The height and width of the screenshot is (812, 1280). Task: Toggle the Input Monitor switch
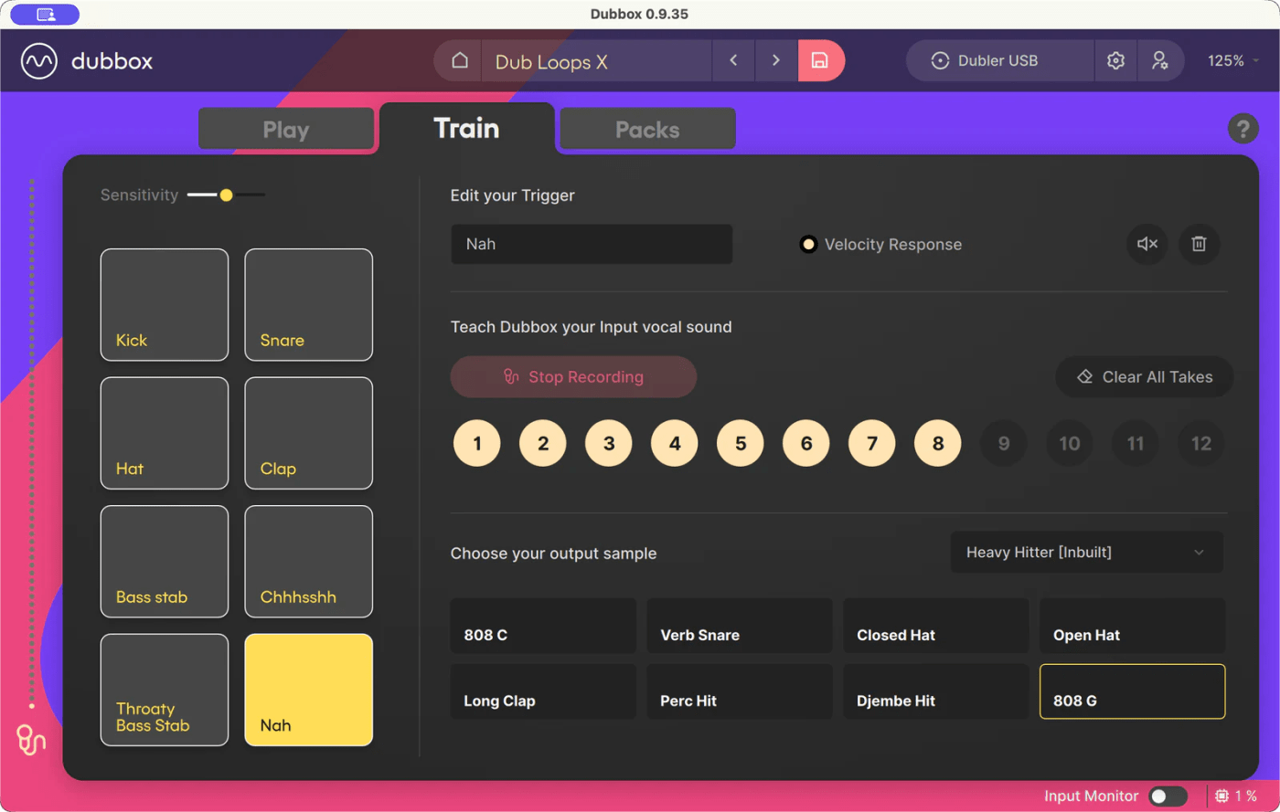(1168, 796)
